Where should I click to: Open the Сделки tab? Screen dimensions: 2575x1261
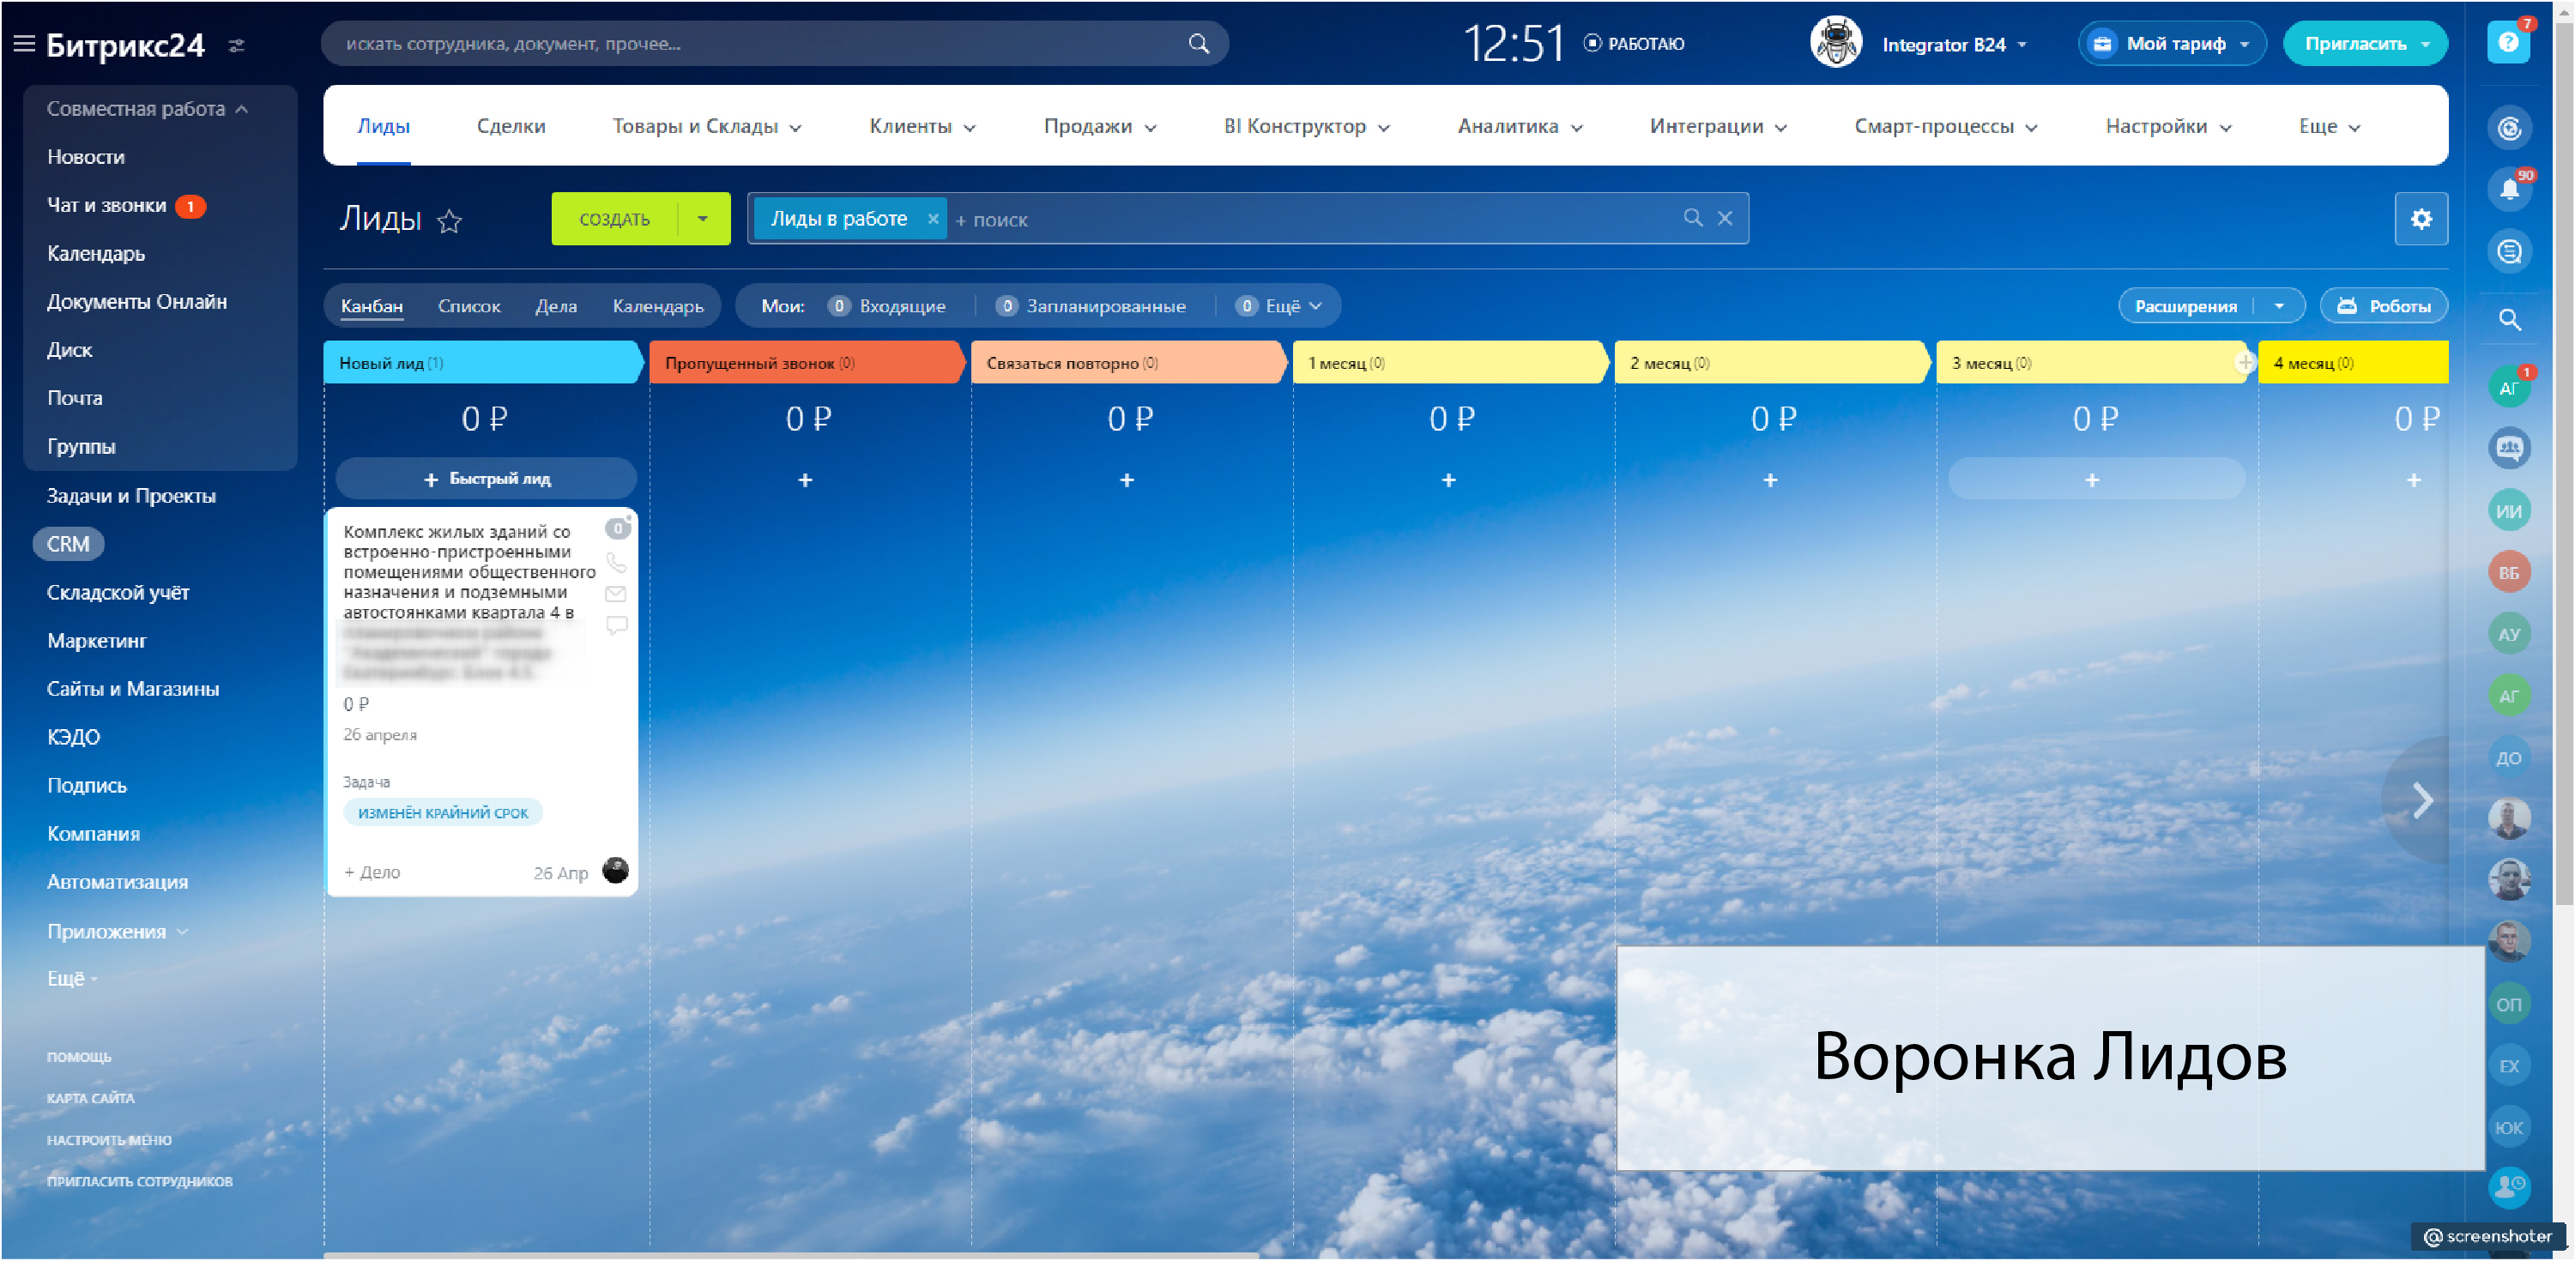coord(510,126)
